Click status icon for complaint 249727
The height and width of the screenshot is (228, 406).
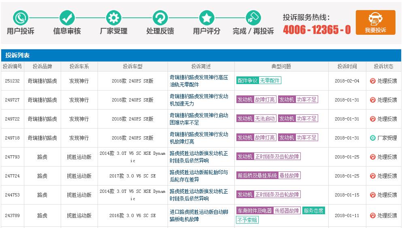tap(372, 100)
